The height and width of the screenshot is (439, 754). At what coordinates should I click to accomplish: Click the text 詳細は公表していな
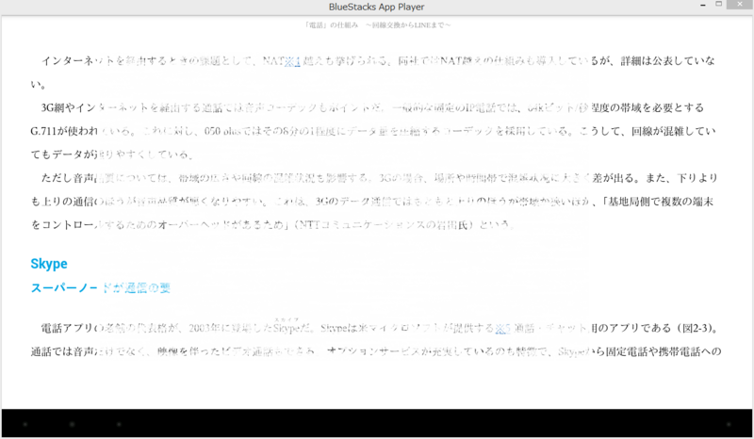pyautogui.click(x=667, y=61)
